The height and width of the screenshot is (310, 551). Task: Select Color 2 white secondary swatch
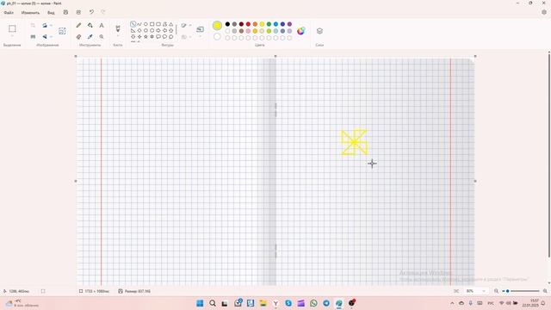[x=217, y=36]
